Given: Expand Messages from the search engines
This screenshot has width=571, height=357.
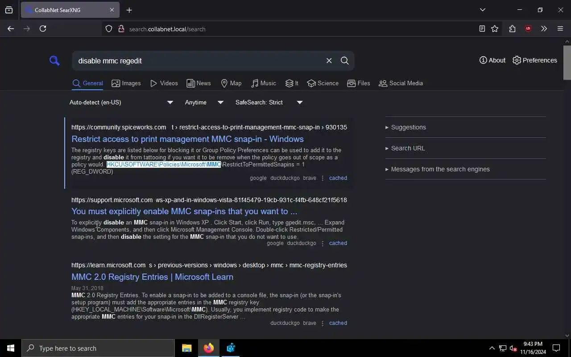Looking at the screenshot, I should point(437,169).
